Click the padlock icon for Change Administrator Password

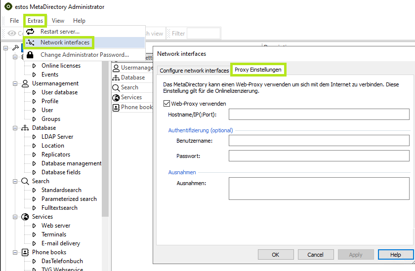coord(31,55)
